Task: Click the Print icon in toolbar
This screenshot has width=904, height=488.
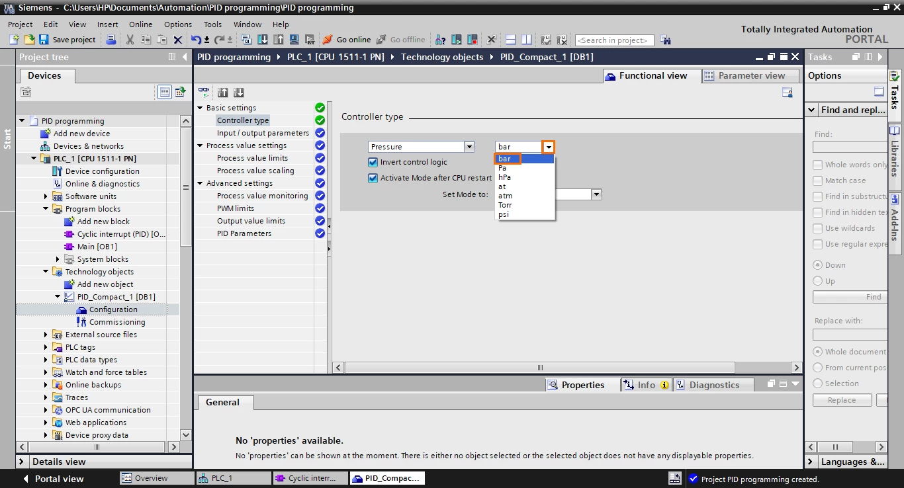Action: [x=111, y=40]
